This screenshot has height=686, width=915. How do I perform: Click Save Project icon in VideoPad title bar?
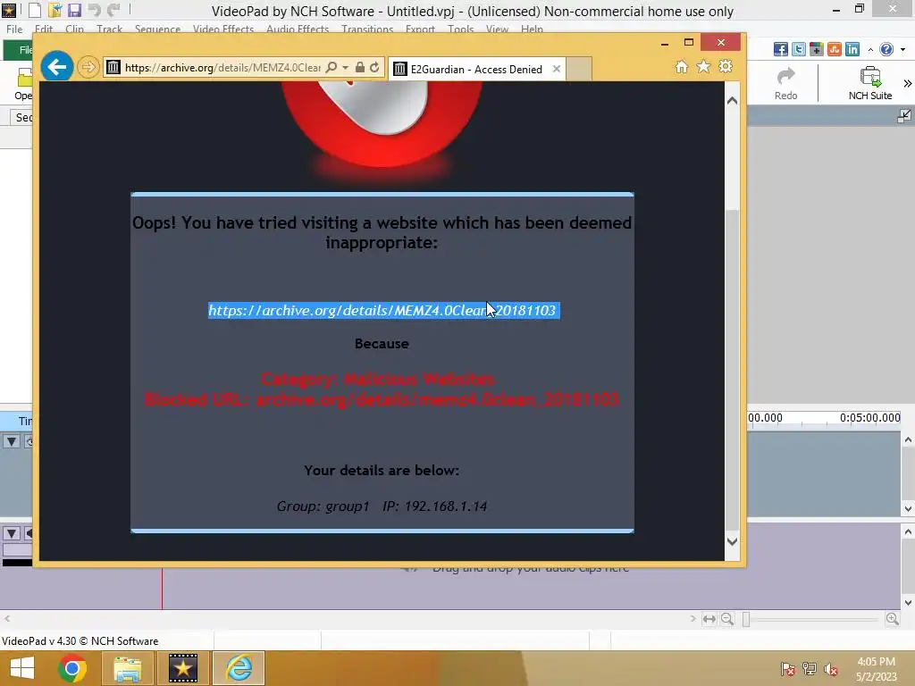pyautogui.click(x=74, y=10)
